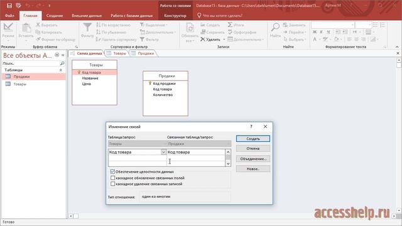
Task: Enable 'каскадное удаление связанных записей'
Action: click(112, 184)
